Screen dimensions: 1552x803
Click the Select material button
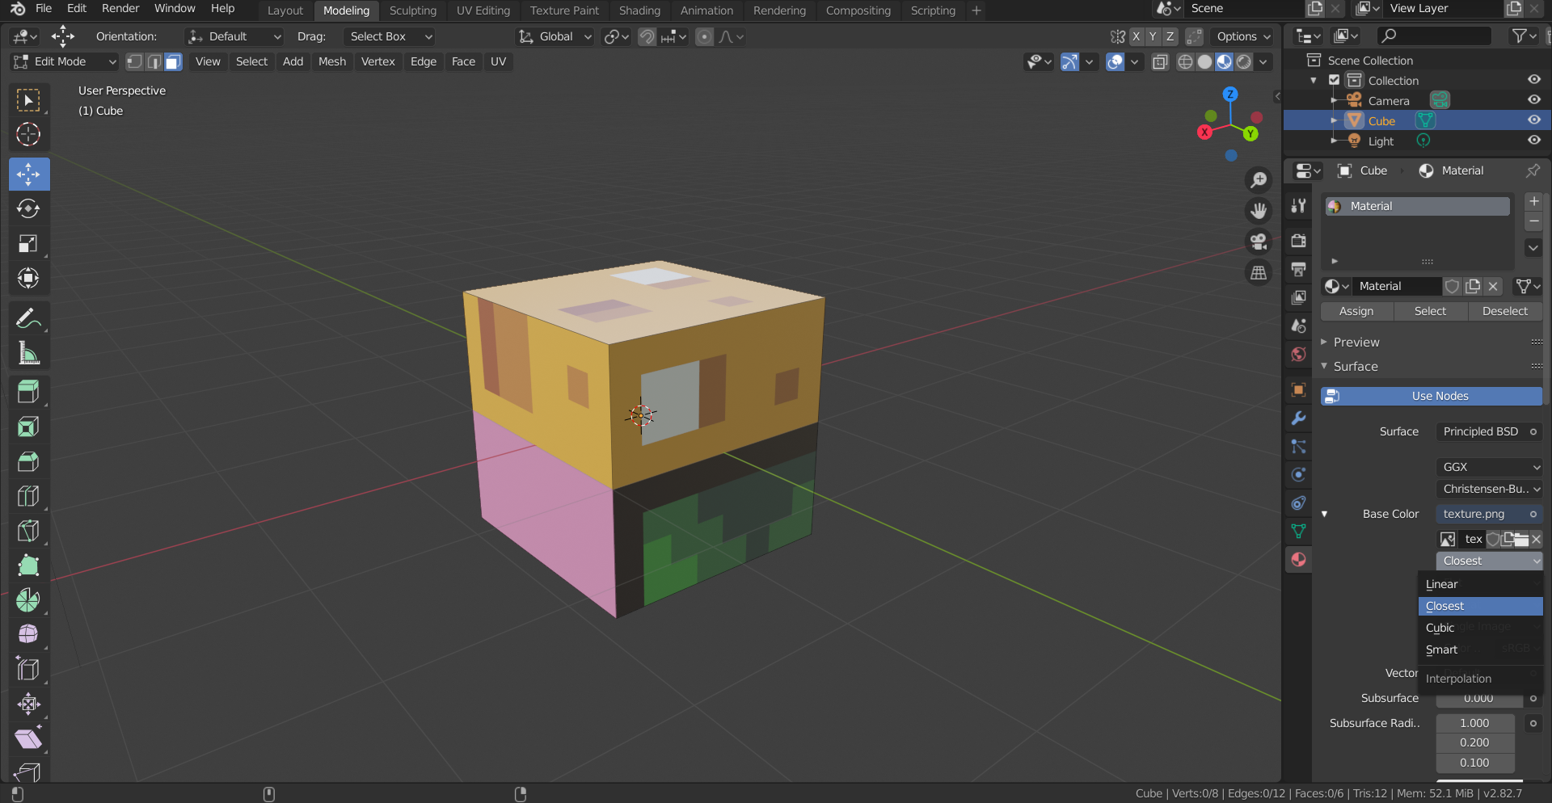(x=1430, y=311)
